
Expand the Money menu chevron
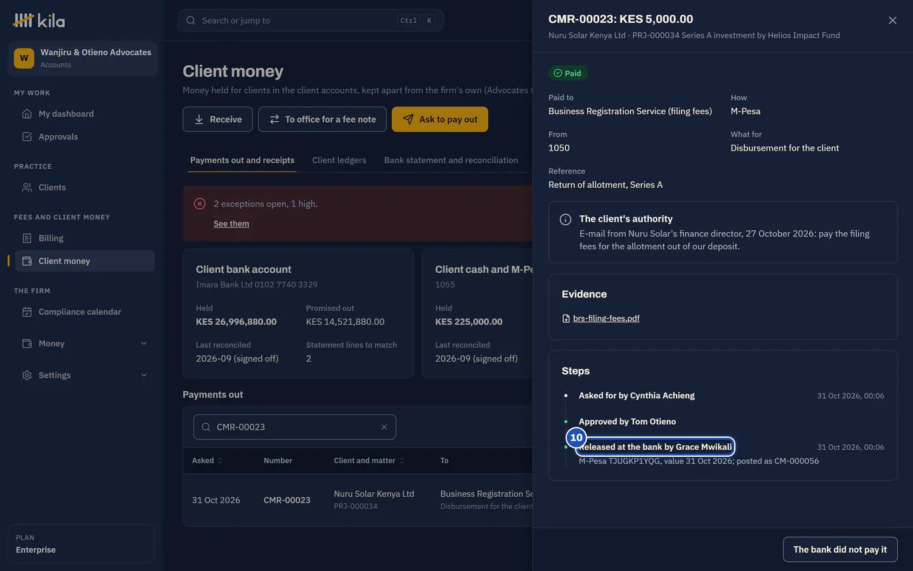pyautogui.click(x=144, y=343)
